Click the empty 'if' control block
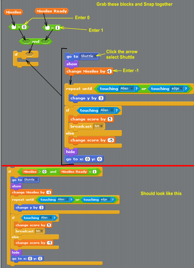 pos(26,58)
